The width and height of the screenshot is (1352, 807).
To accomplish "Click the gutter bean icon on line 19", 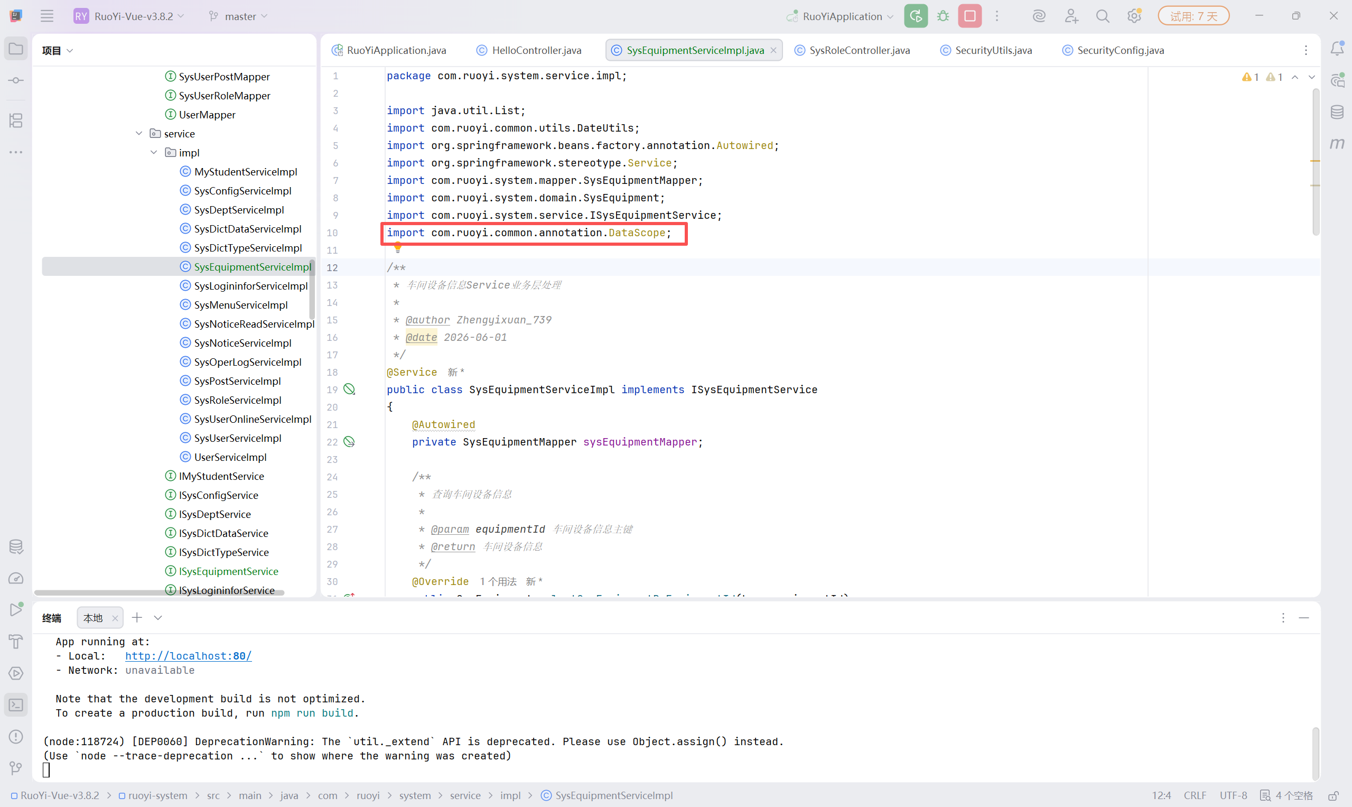I will (x=350, y=389).
